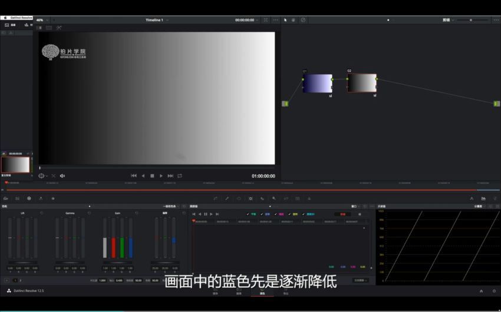Select the pointer tool in node editor

(285, 20)
